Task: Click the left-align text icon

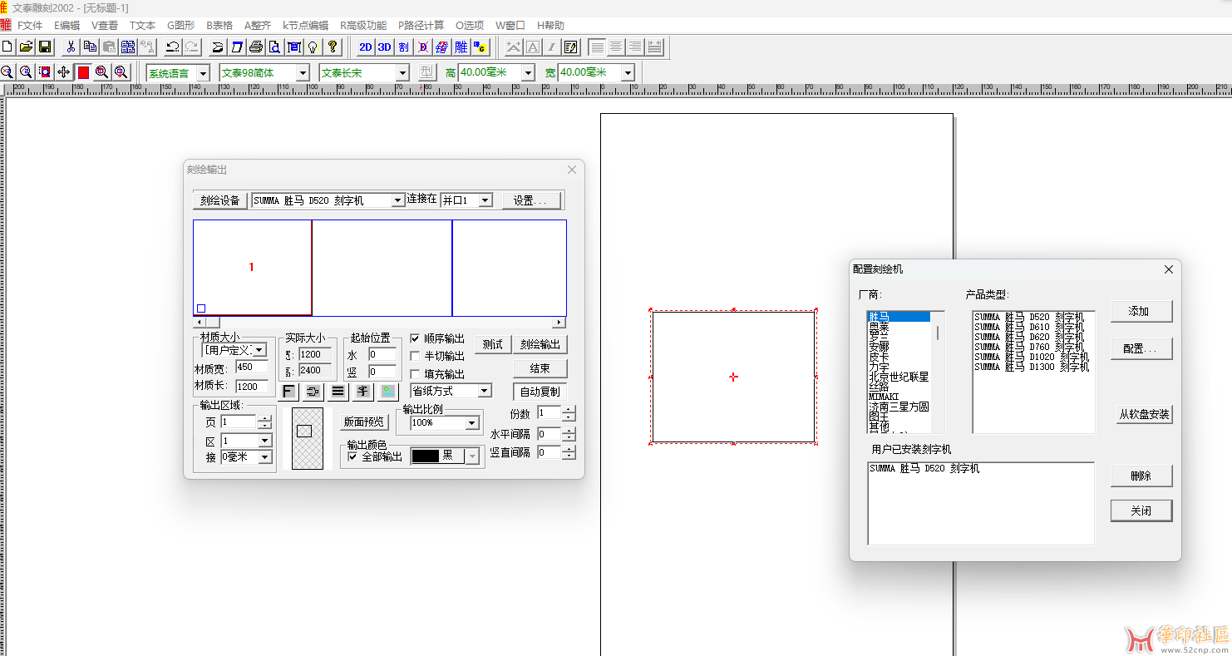Action: 597,47
